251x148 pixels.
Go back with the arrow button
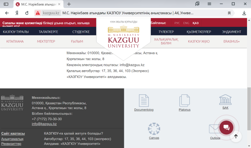(x=7, y=13)
